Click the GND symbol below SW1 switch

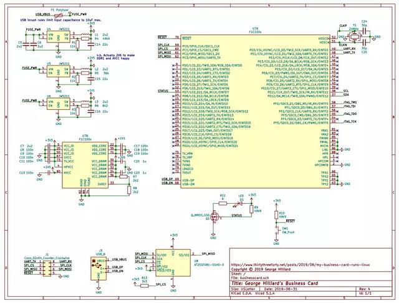276,241
